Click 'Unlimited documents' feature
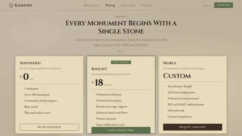The image size is (242, 136). (x=109, y=100)
